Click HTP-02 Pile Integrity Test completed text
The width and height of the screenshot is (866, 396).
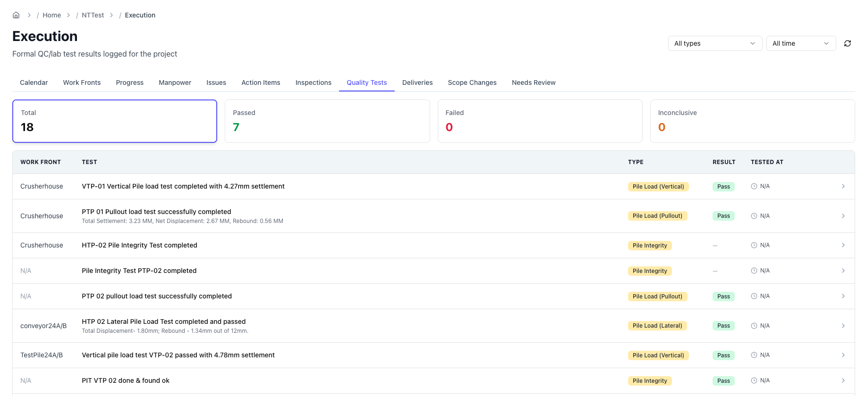pos(139,245)
